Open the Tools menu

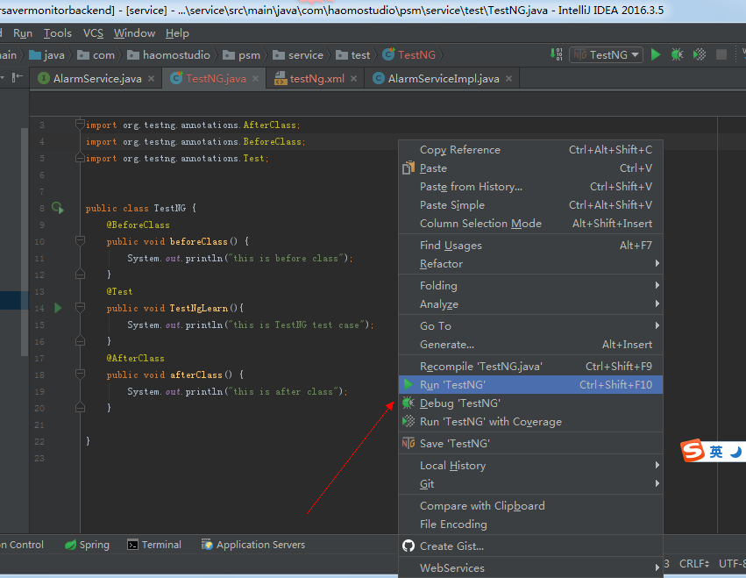tap(58, 33)
